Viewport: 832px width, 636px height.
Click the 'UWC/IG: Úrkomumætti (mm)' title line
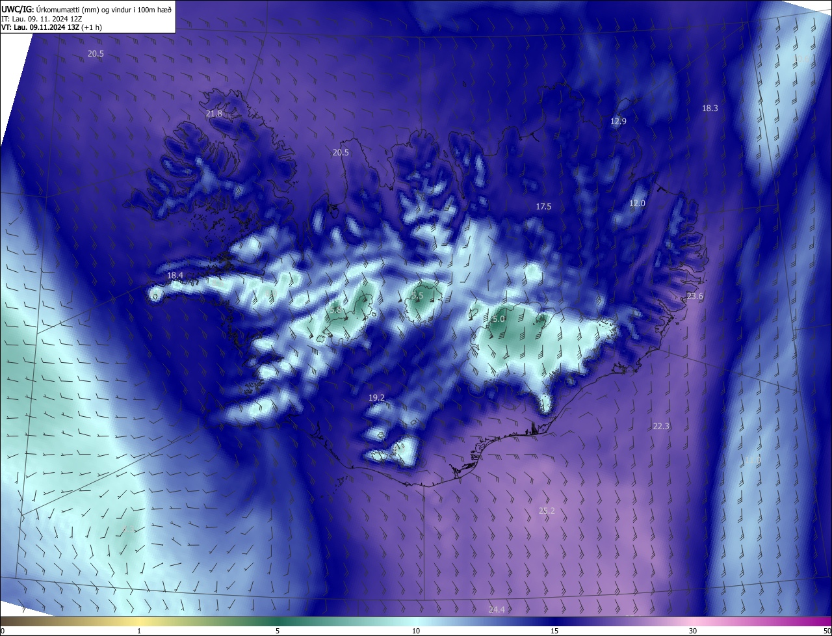coord(86,9)
